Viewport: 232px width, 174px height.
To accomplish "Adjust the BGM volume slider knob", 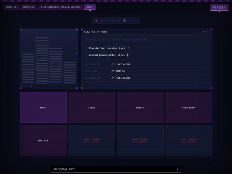I will (125, 21).
